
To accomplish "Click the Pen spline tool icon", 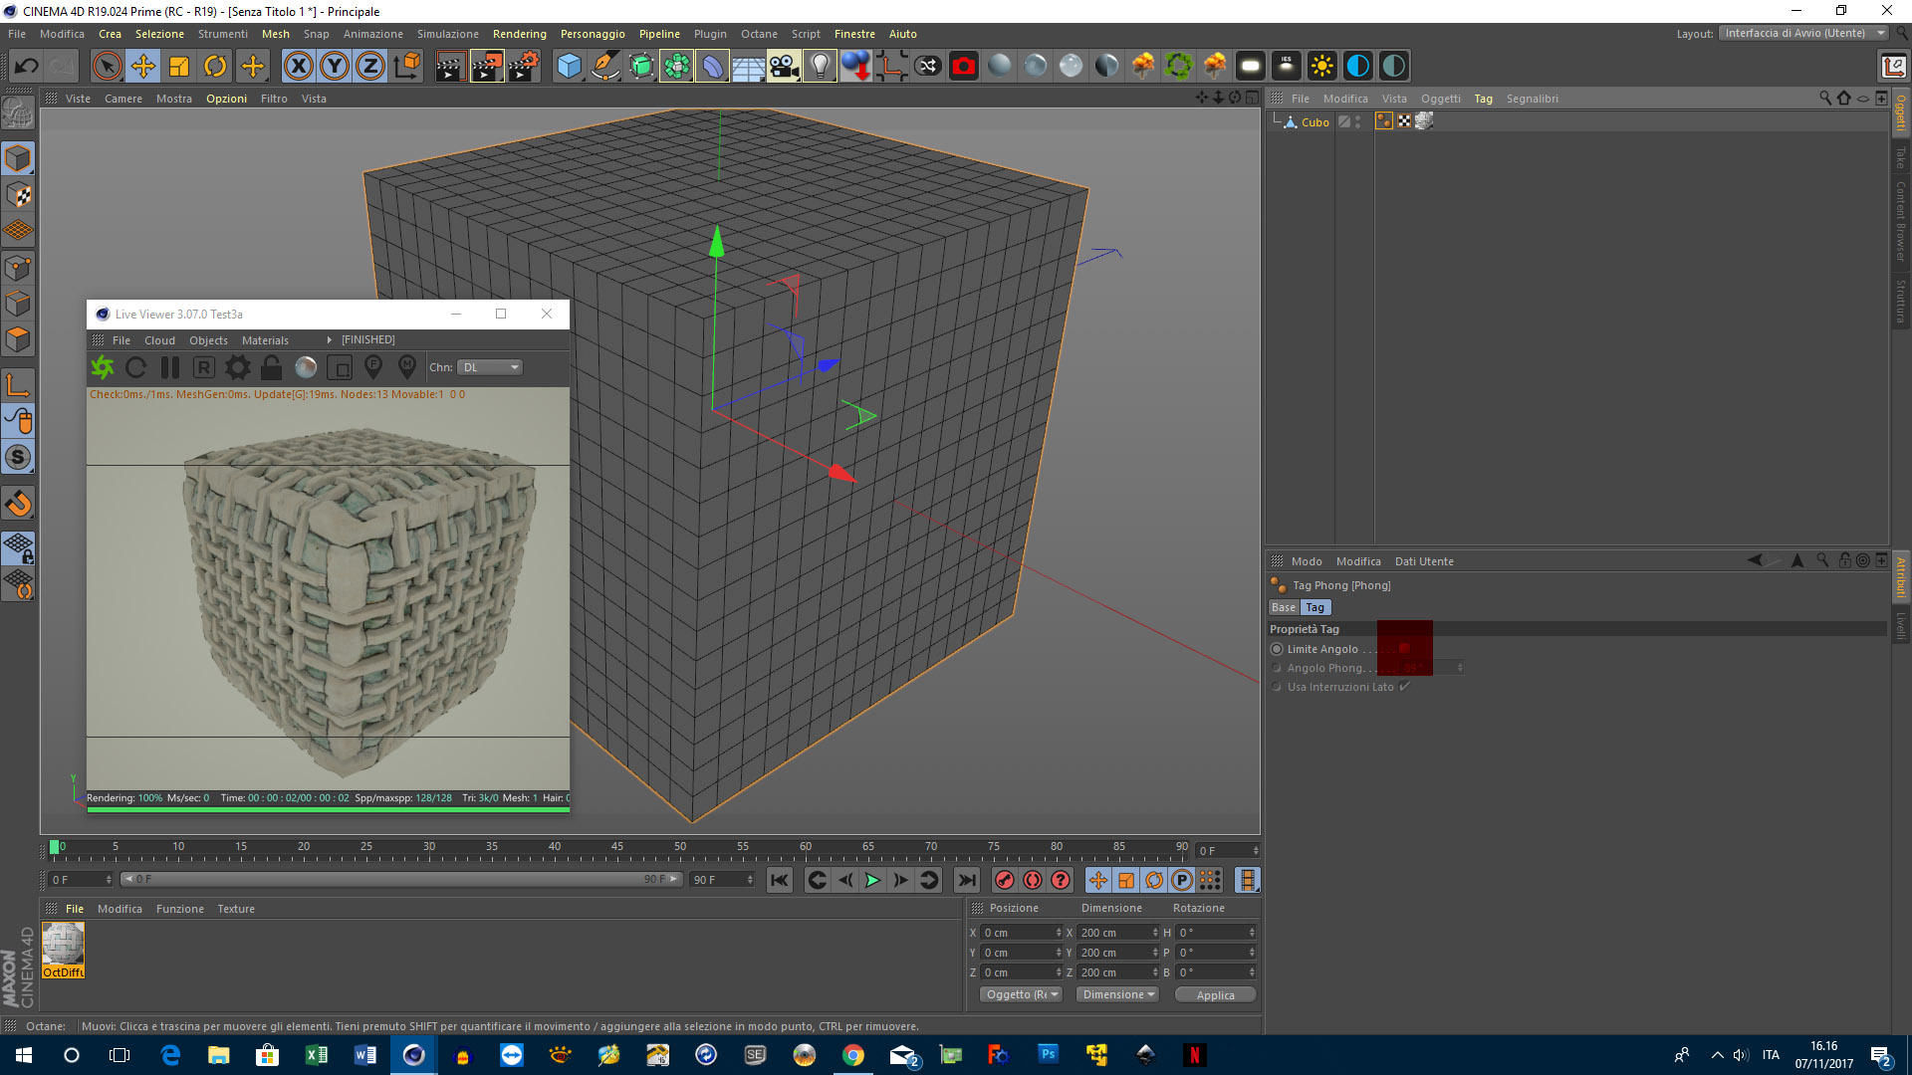I will pyautogui.click(x=604, y=67).
